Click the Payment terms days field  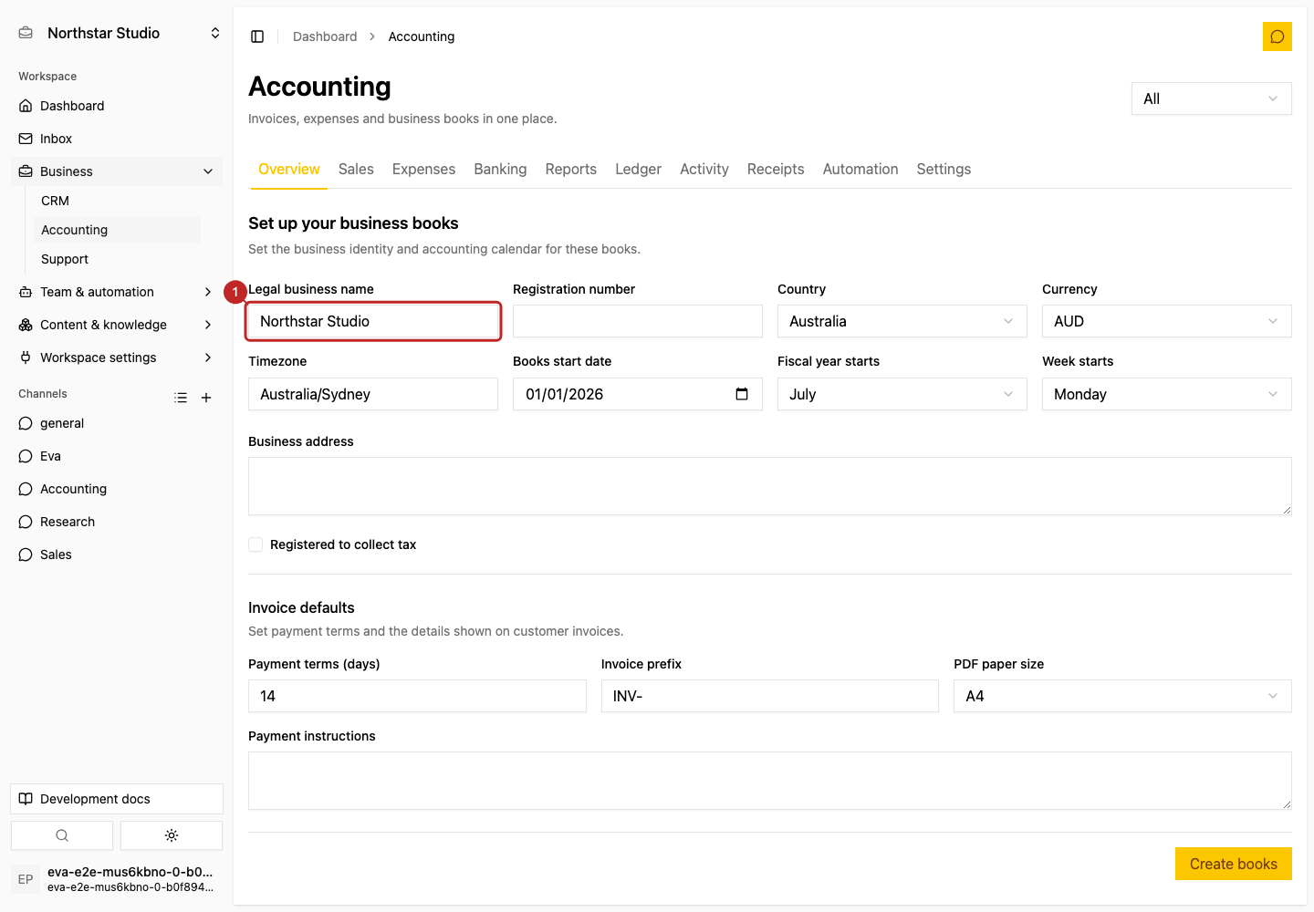pos(417,696)
